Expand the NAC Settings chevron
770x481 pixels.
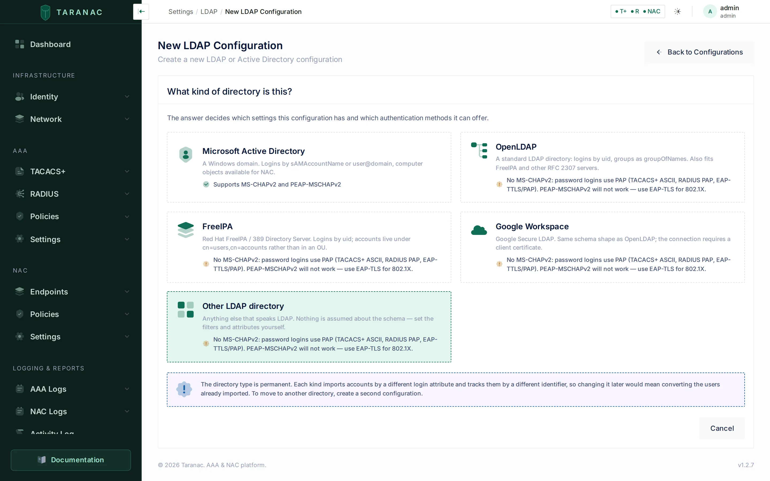127,337
